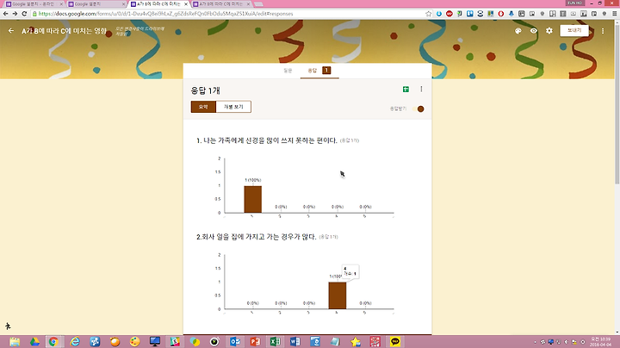Click the monitor icon in taskbar

click(x=155, y=341)
